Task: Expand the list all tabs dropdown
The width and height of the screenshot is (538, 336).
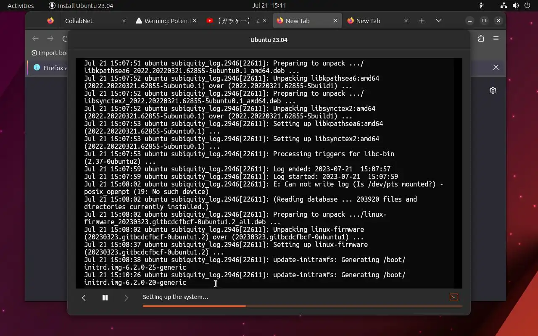Action: click(439, 21)
